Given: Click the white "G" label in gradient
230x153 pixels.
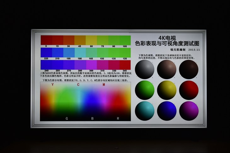Looking at the screenshot, I should (x=67, y=118).
